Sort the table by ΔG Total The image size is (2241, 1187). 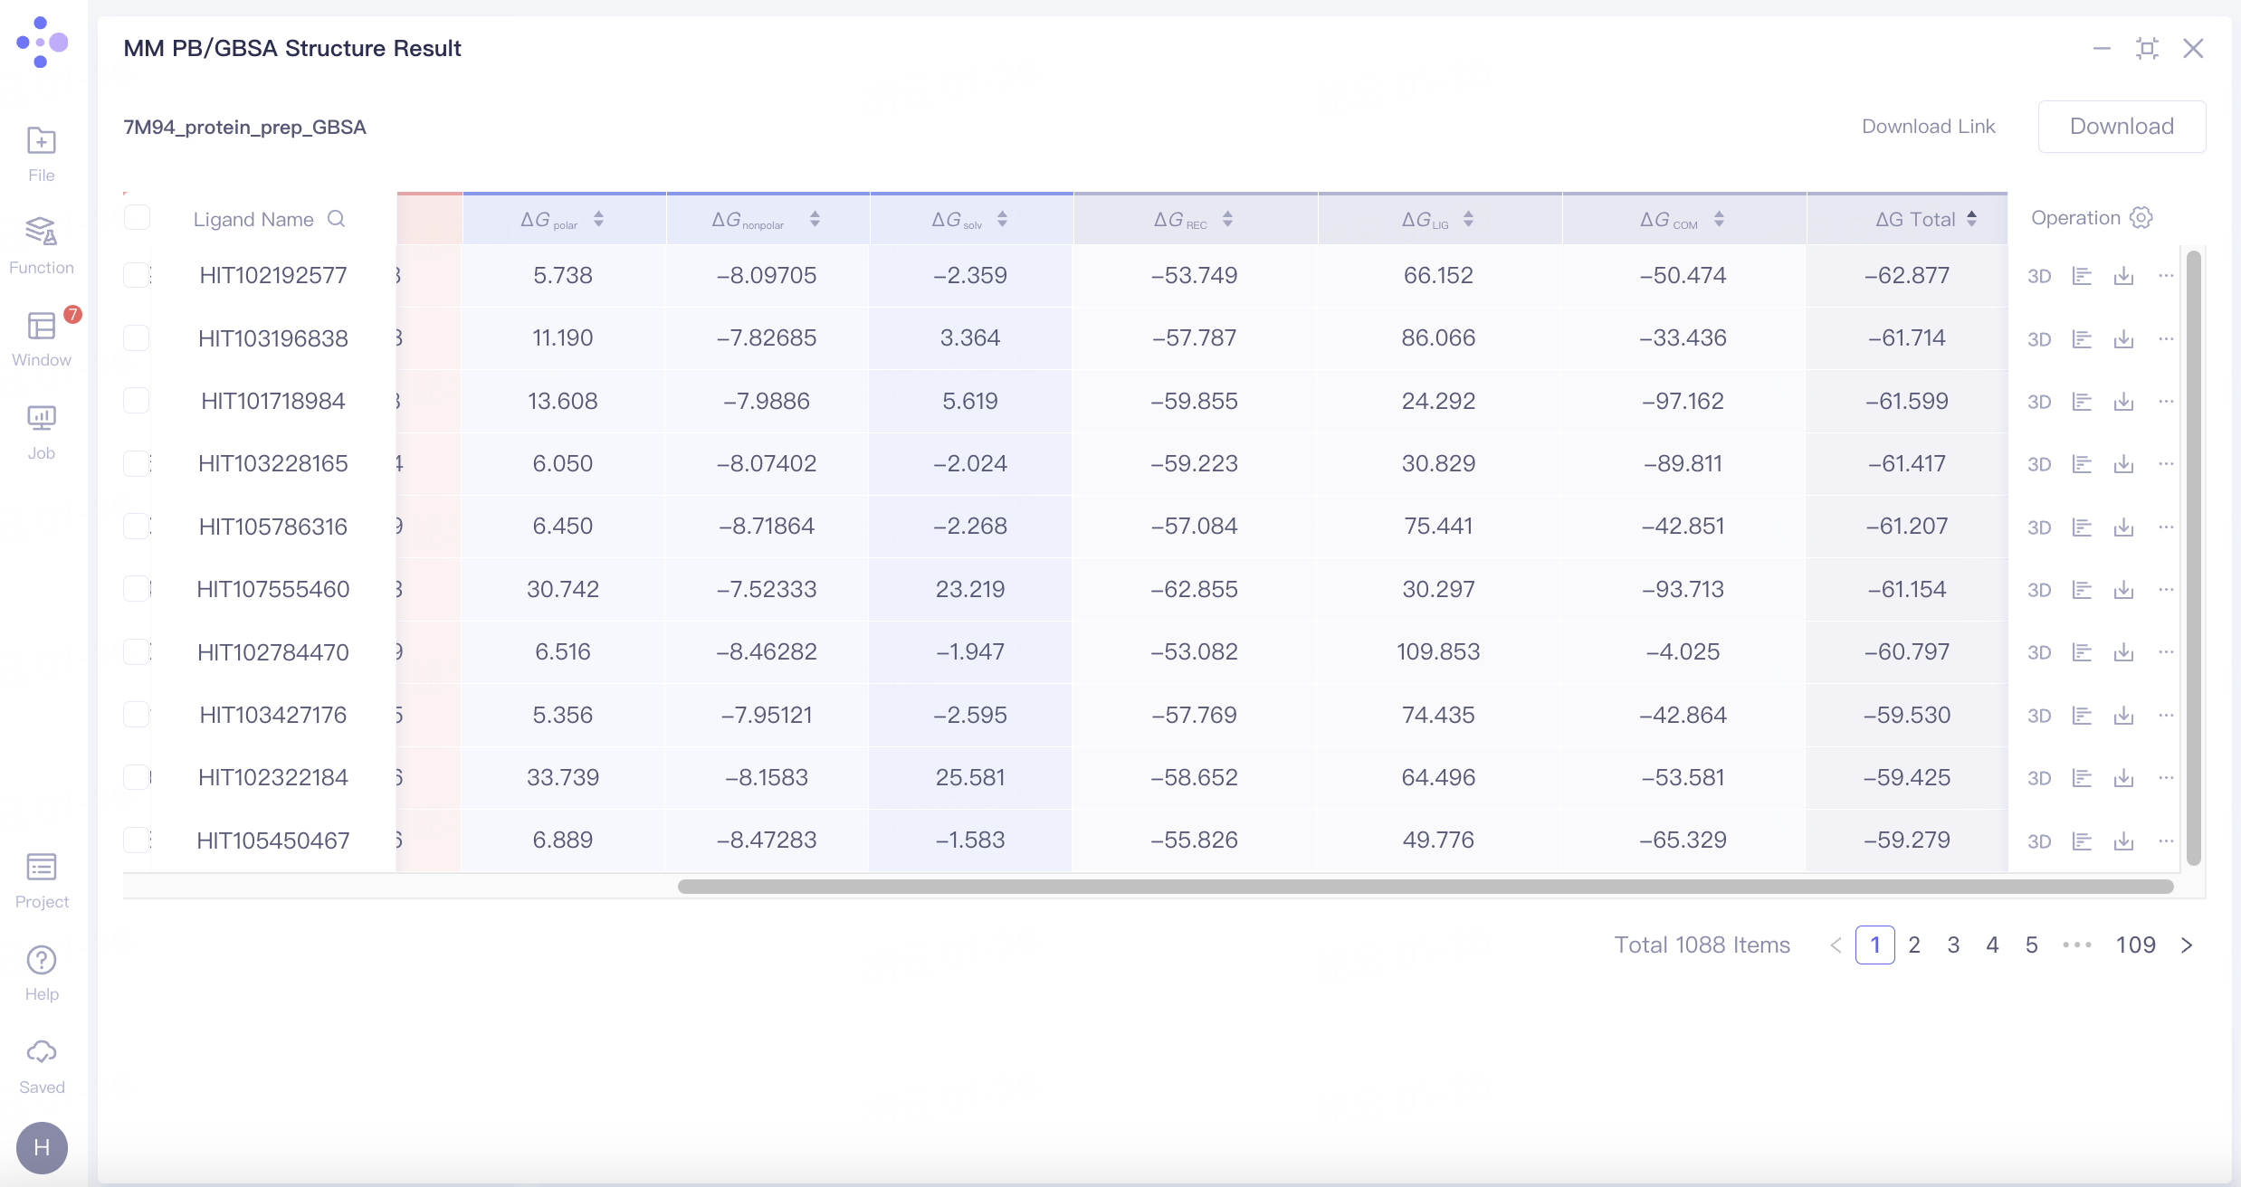tap(1973, 218)
